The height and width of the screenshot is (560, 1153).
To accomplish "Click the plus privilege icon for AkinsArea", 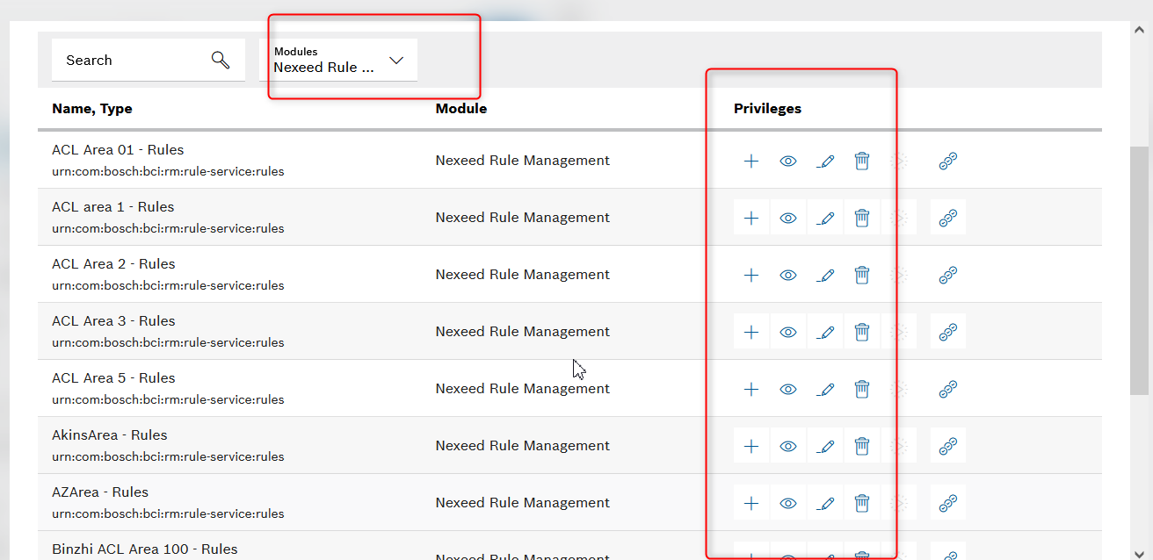I will pos(751,445).
